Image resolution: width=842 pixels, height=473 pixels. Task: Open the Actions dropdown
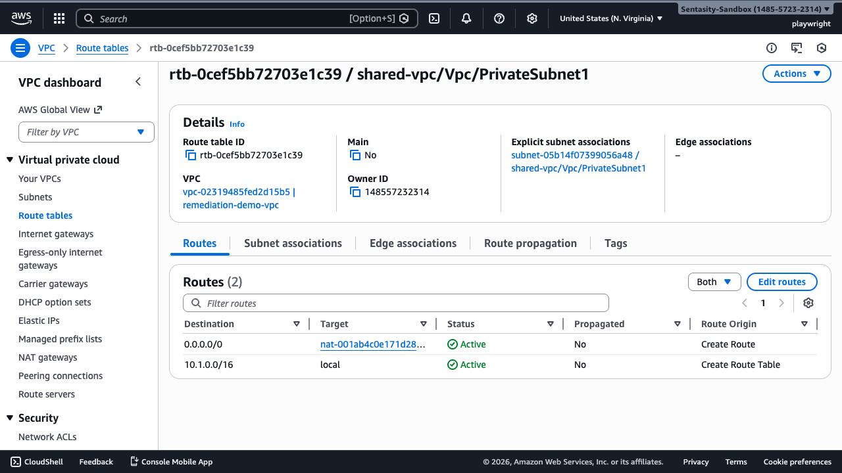[797, 74]
